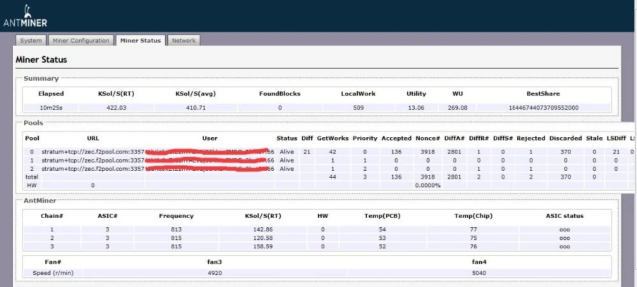This screenshot has width=637, height=287.
Task: Select pool 0 stratum URL
Action: point(93,152)
